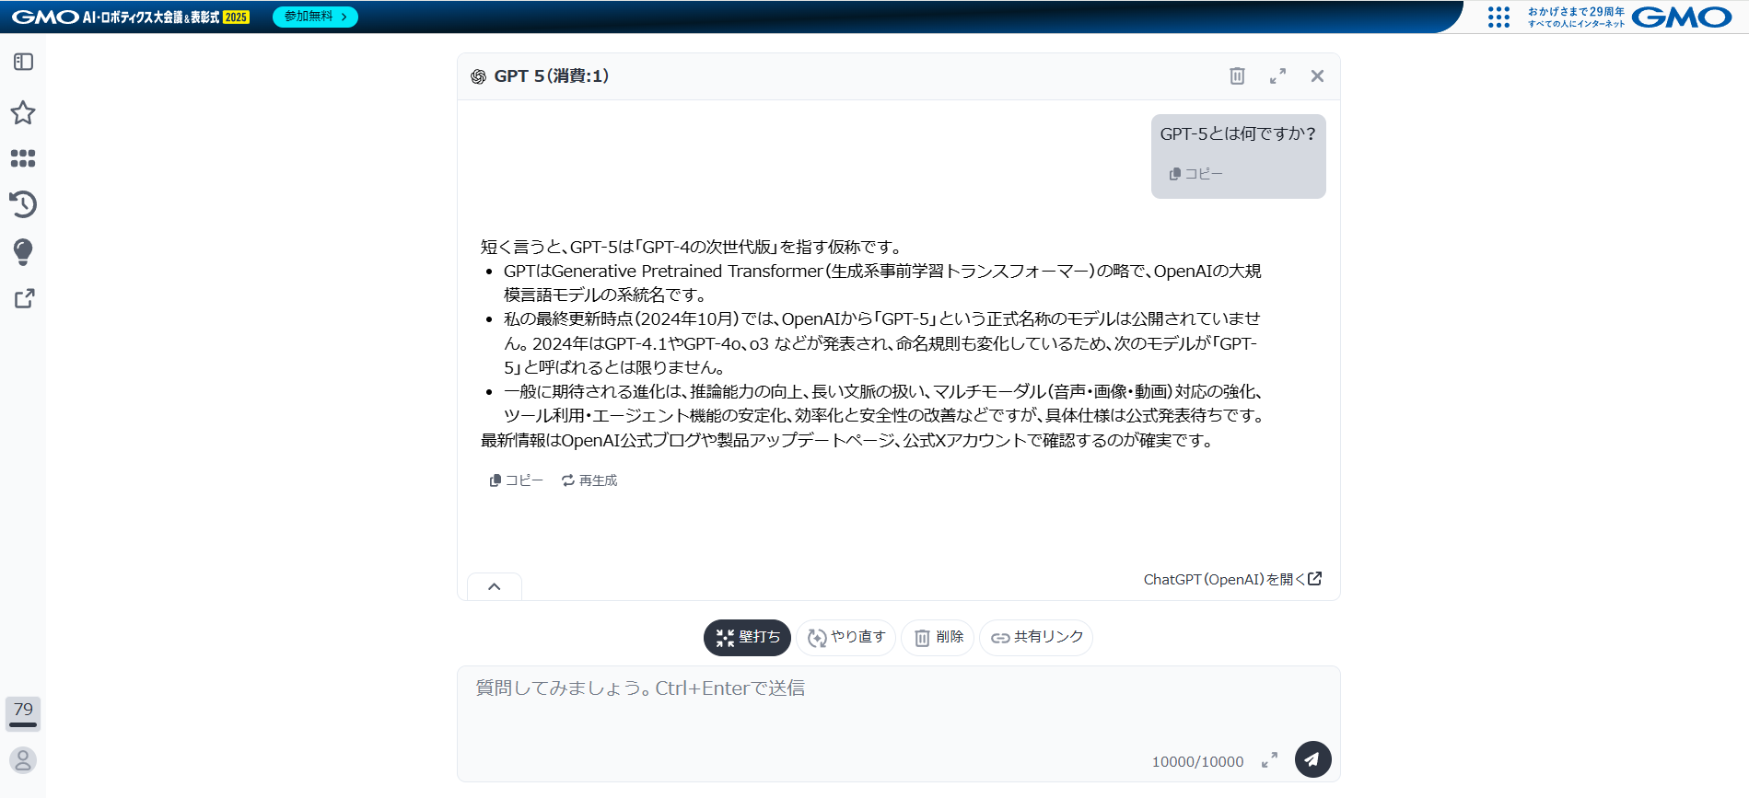This screenshot has height=798, width=1749.
Task: Click the GMO logo at top right
Action: [x=1681, y=17]
